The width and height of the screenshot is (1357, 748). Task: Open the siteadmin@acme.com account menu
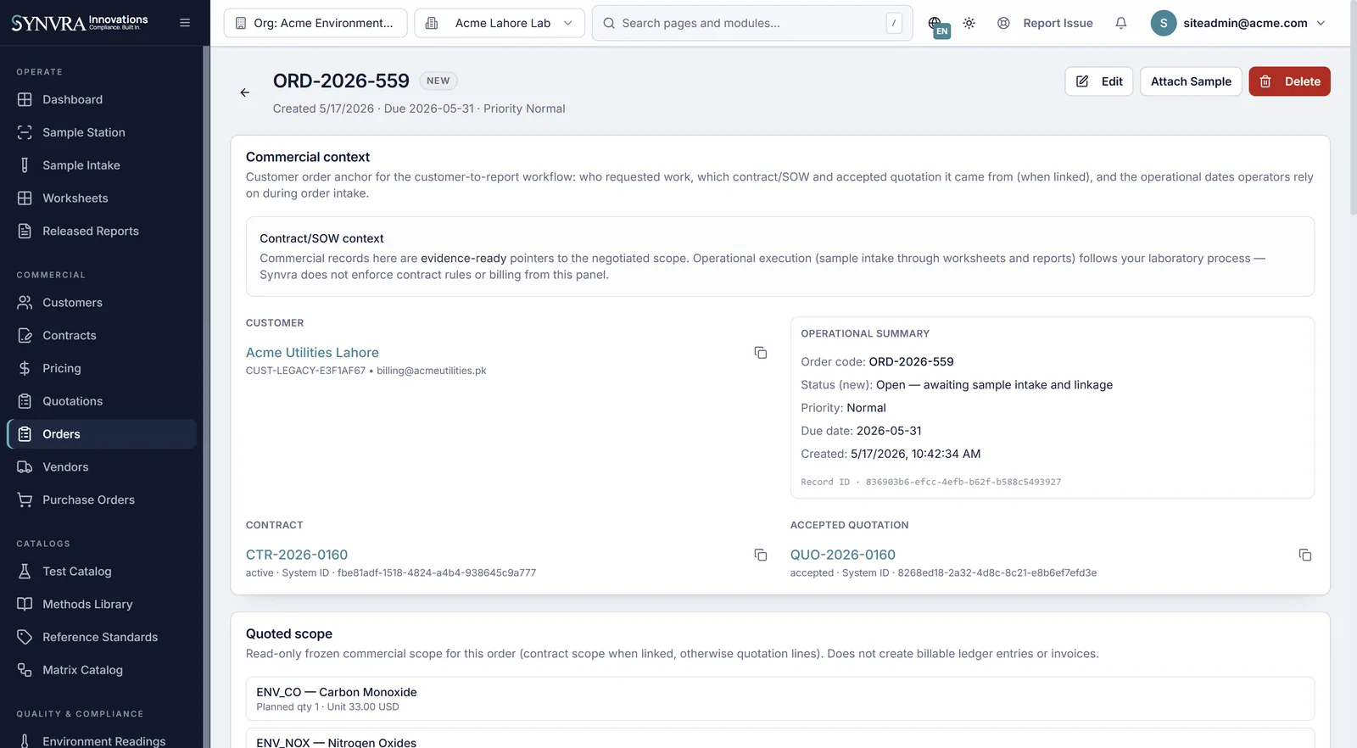coord(1238,23)
